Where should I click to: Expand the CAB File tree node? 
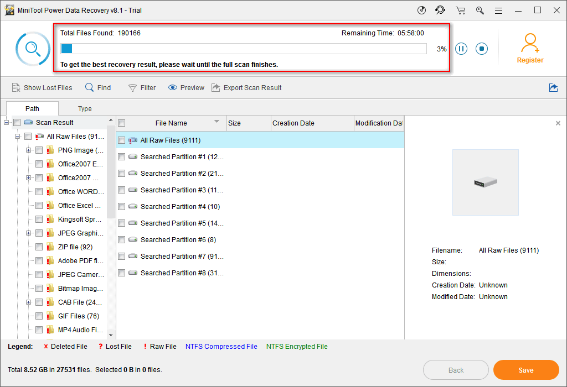pos(28,302)
